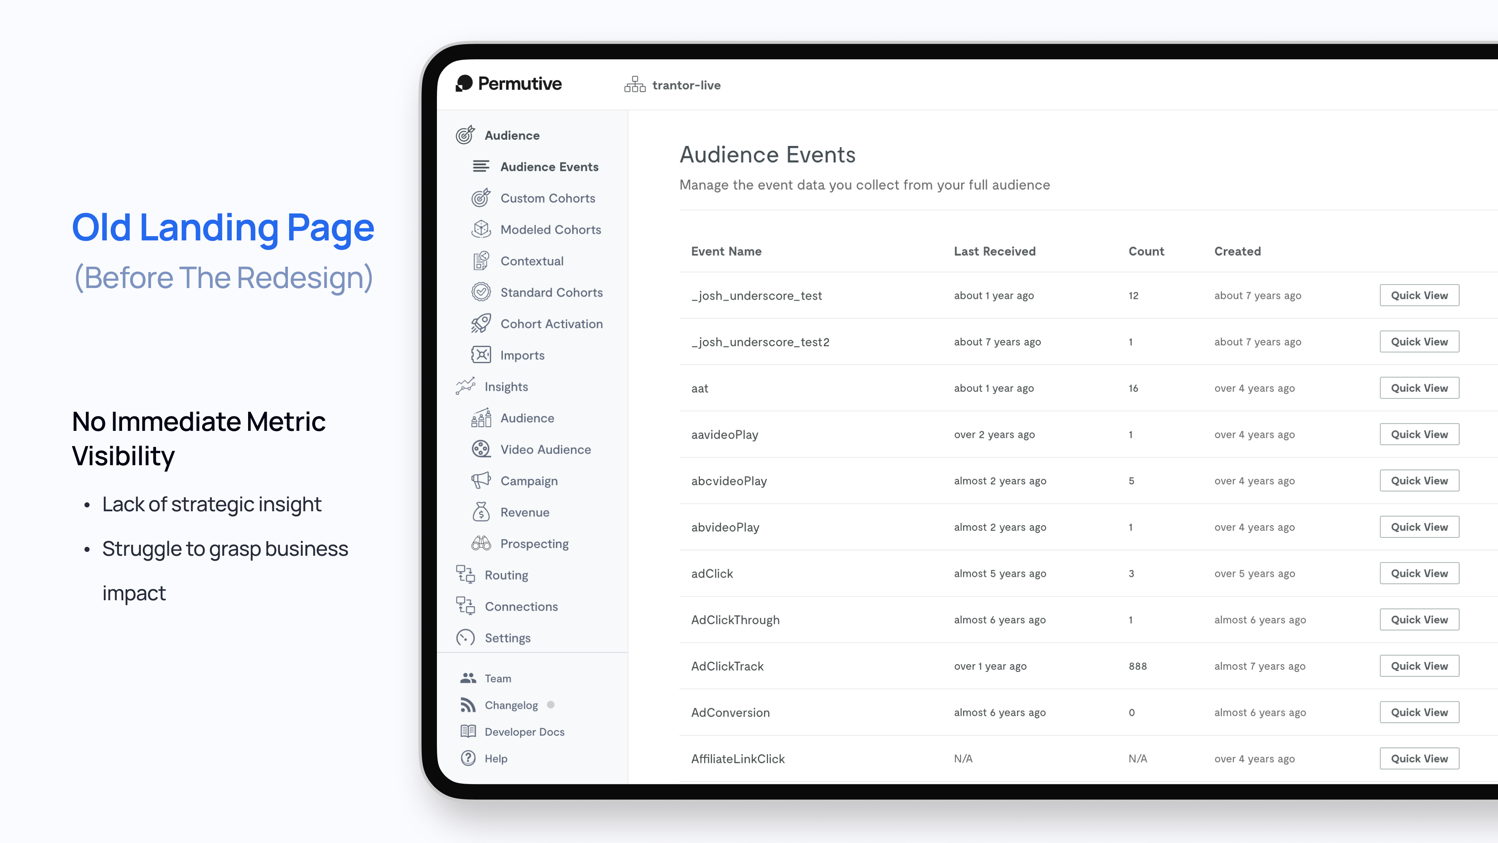
Task: Open Quick View for AdClickTrack event
Action: [1419, 666]
